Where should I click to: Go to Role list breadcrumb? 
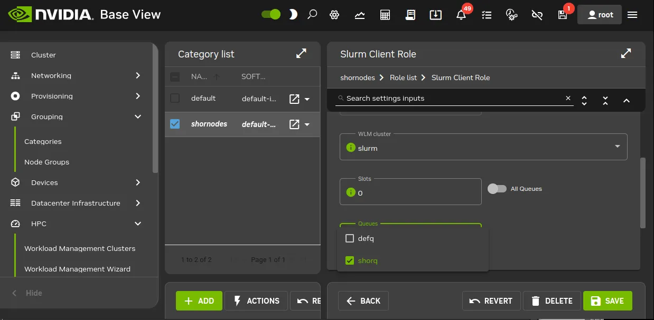pyautogui.click(x=403, y=77)
